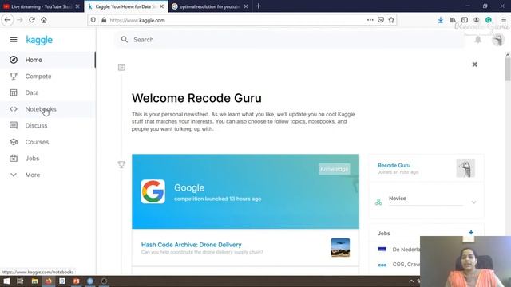Viewport: 511px width, 287px height.
Task: Click the Compete trophy icon
Action: [x=14, y=77]
